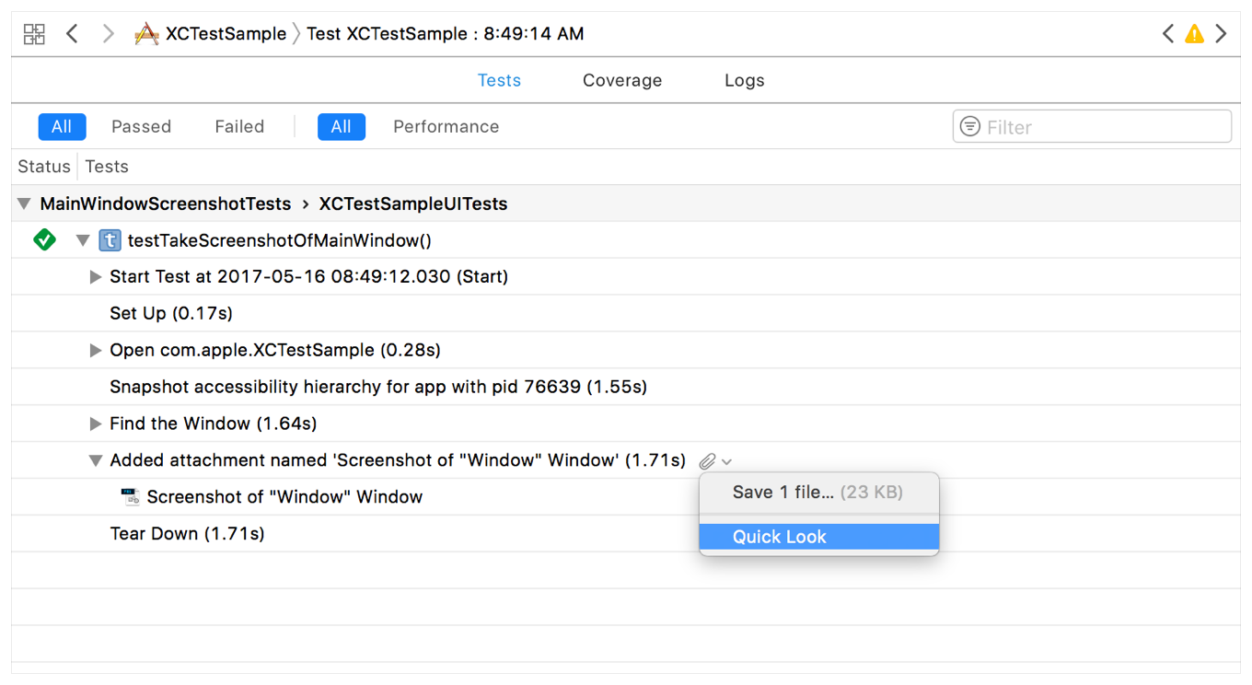The width and height of the screenshot is (1252, 685).
Task: Click the Filter search field
Action: [x=1092, y=127]
